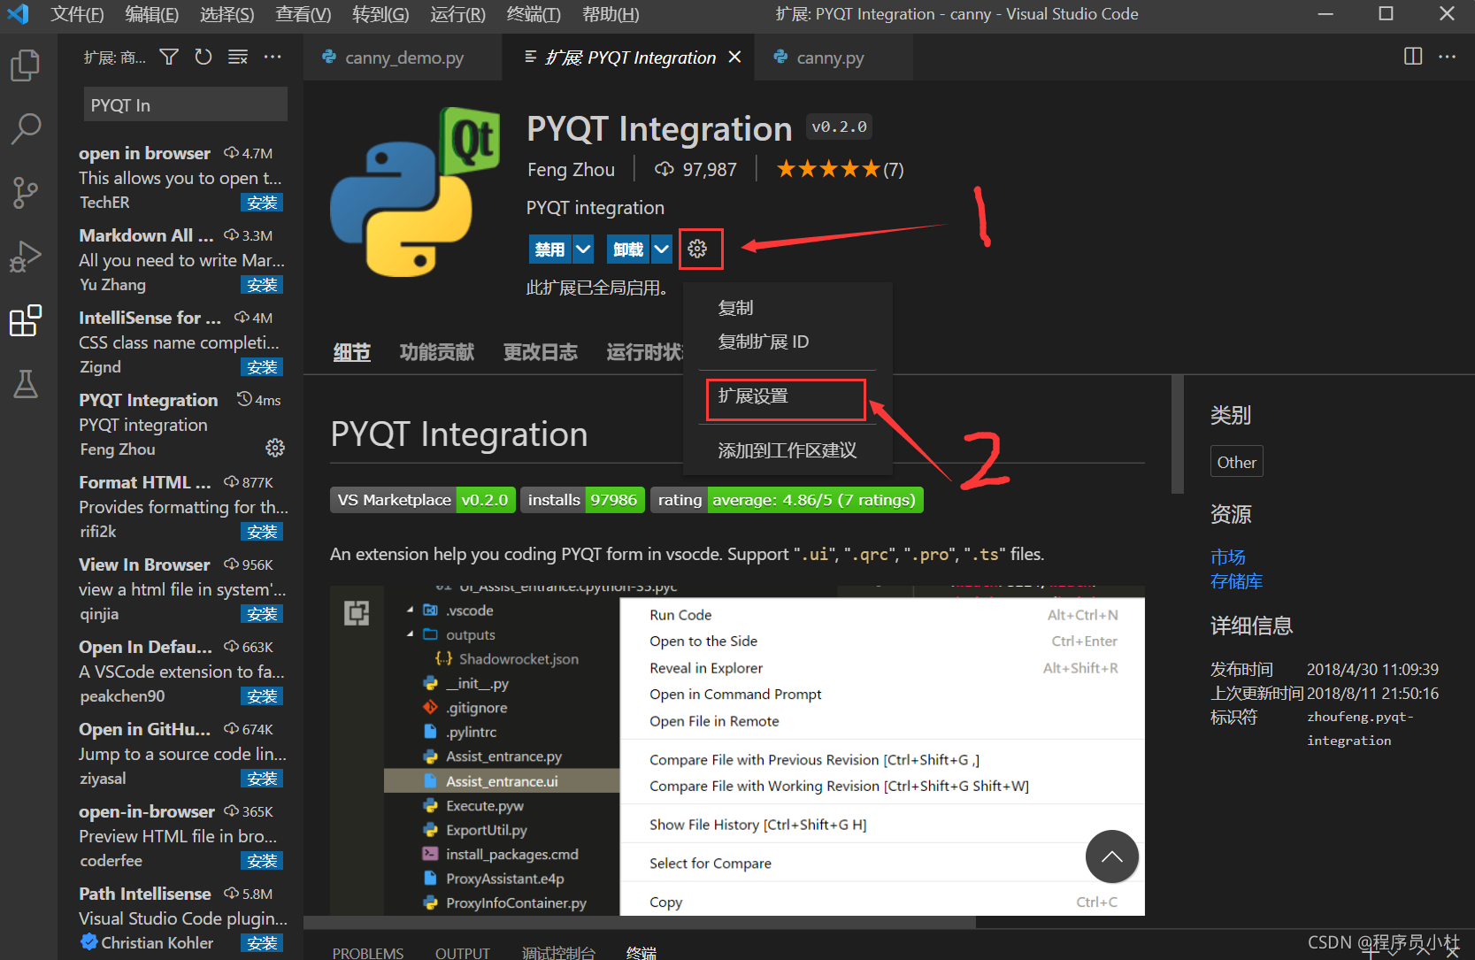Open the 终端(T) menu
1475x960 pixels.
point(534,14)
